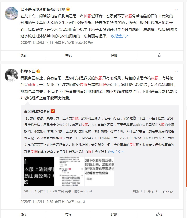
Task: Open @汉服日常快落泉 profile link
Action: tap(37, 111)
